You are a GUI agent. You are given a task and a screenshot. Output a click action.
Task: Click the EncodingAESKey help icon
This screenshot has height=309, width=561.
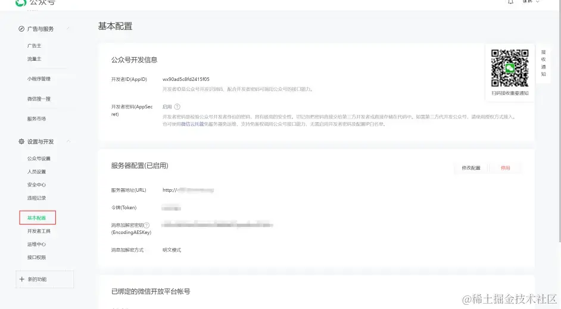tap(147, 225)
